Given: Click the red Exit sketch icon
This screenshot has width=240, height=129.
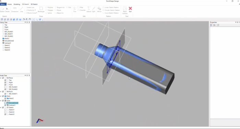Looking at the screenshot, I should [130, 9].
